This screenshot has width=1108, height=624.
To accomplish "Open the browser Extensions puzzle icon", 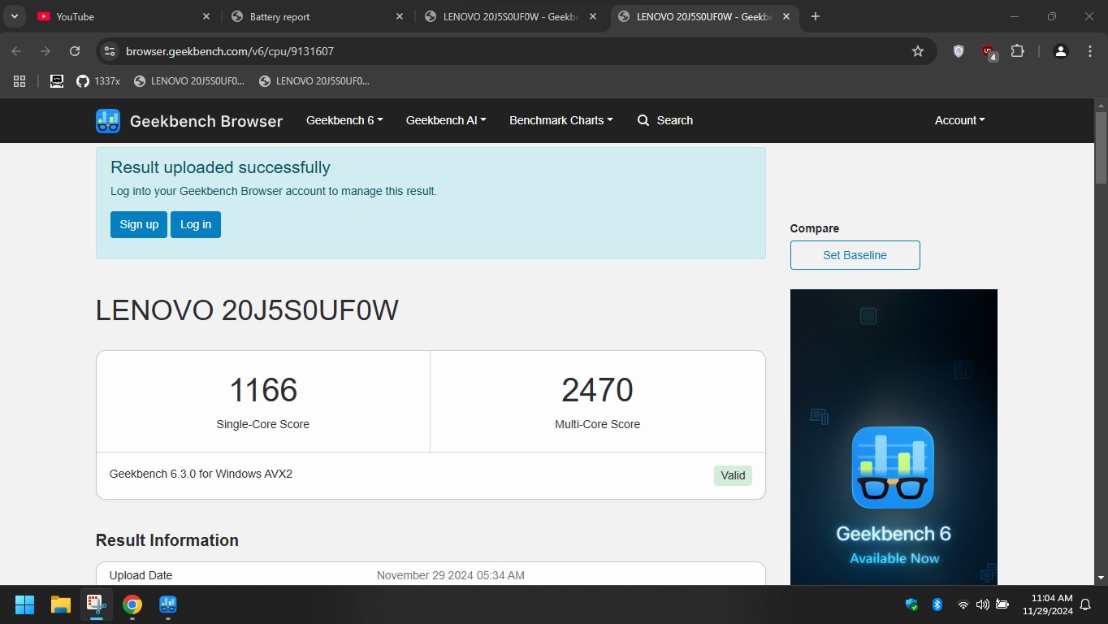I will click(x=1017, y=51).
